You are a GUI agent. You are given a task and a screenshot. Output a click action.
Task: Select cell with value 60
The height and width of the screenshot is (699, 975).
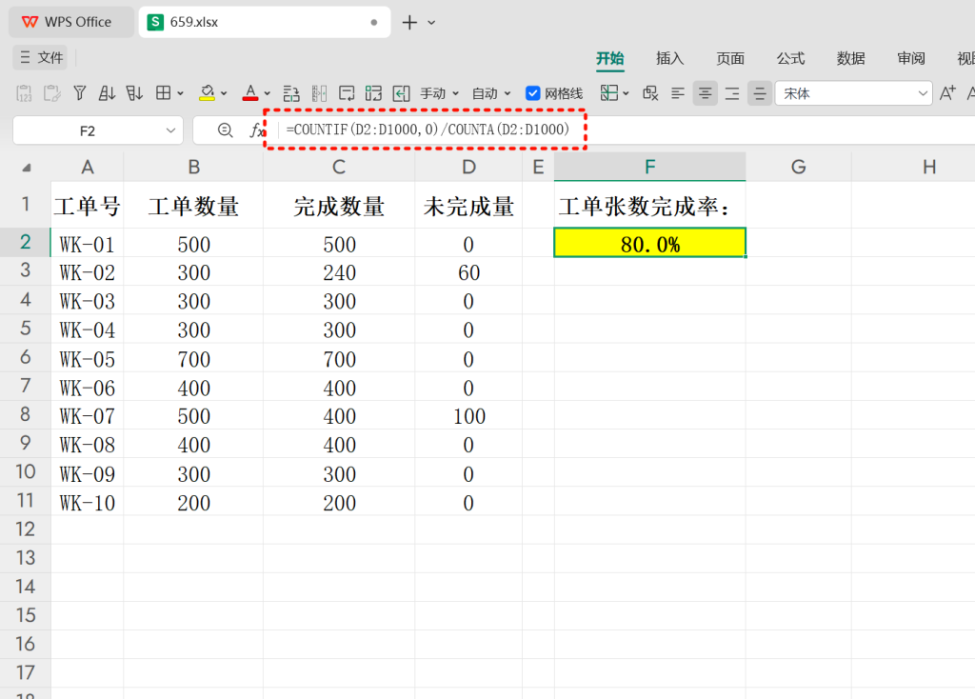tap(468, 271)
